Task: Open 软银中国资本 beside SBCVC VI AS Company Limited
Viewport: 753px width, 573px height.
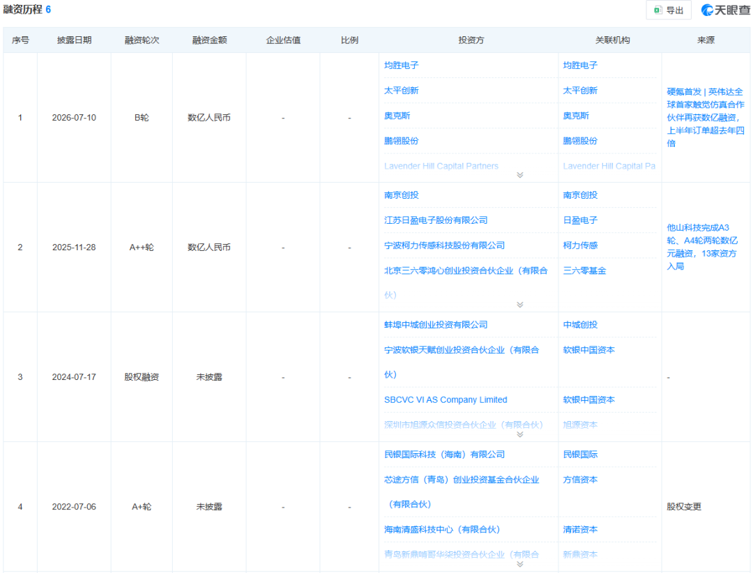Action: coord(588,399)
